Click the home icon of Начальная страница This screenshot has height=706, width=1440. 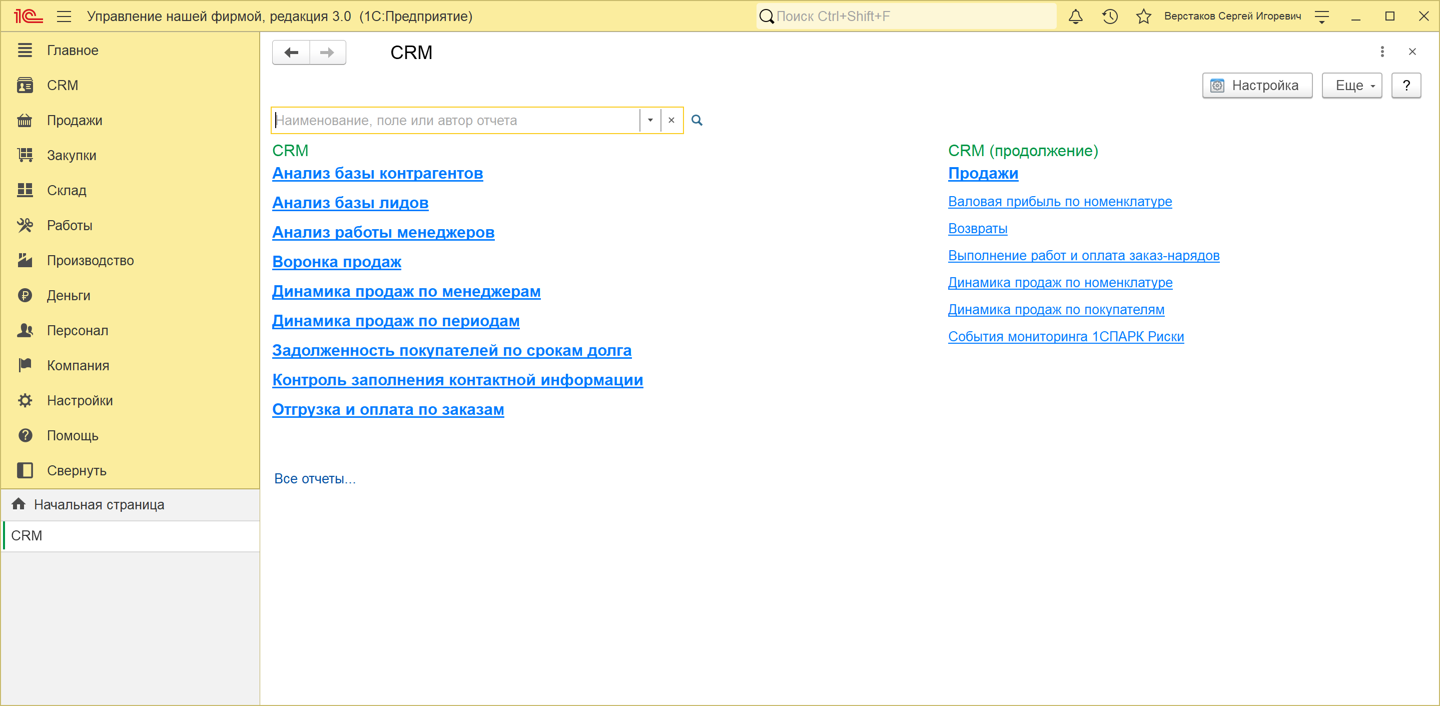click(19, 504)
